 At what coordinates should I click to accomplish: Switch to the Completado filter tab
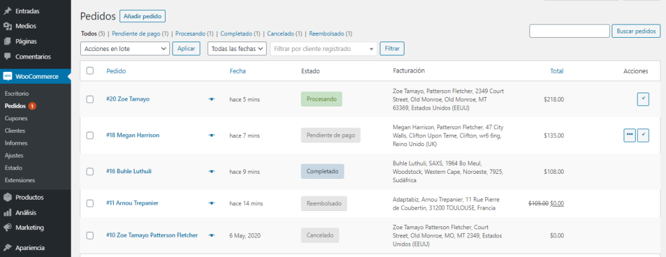[236, 33]
